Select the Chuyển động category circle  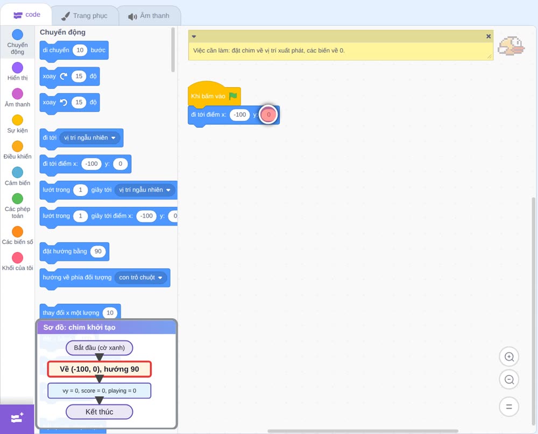point(18,34)
